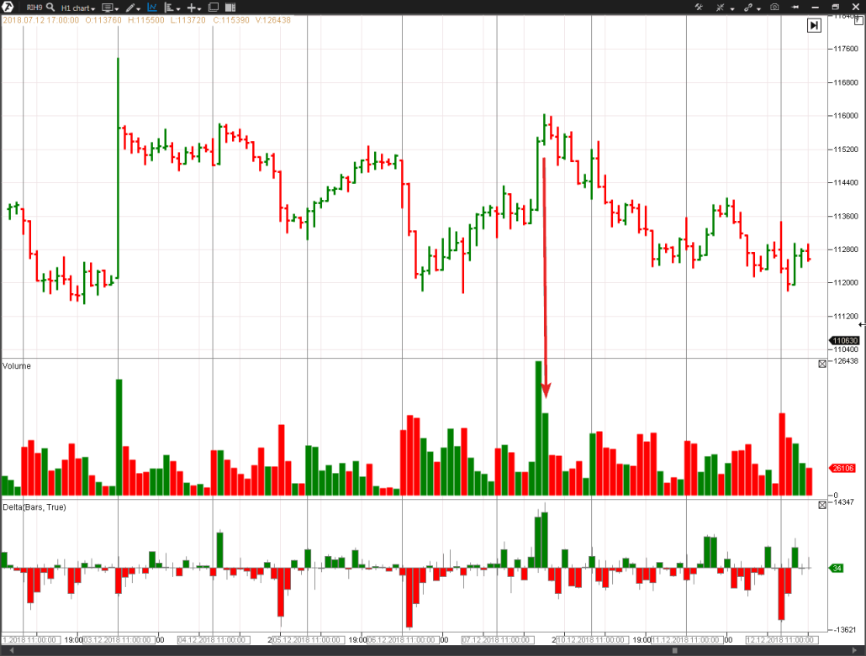Click the horizontal scrollbar thumb at bottom

point(673,650)
